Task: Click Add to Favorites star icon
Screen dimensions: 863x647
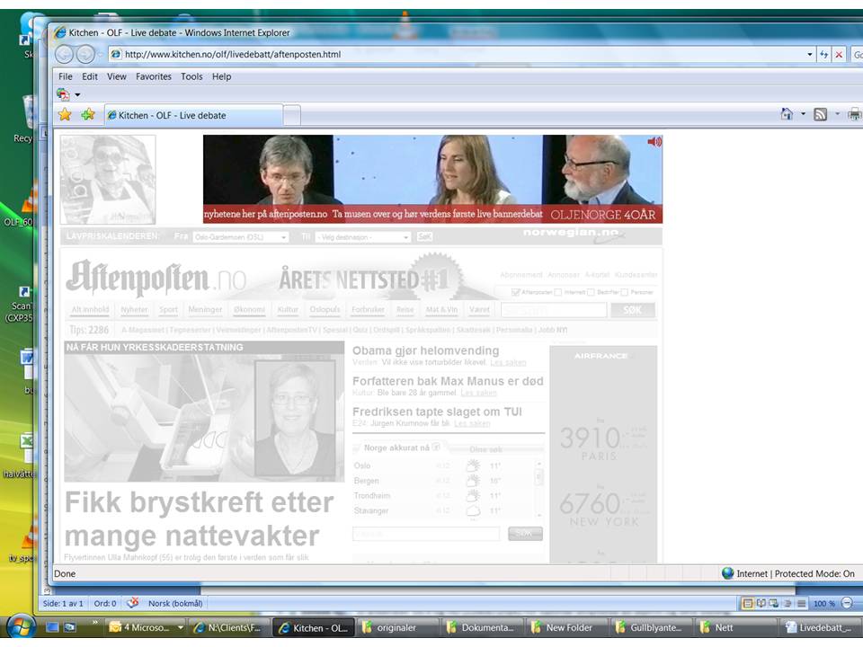Action: [88, 114]
